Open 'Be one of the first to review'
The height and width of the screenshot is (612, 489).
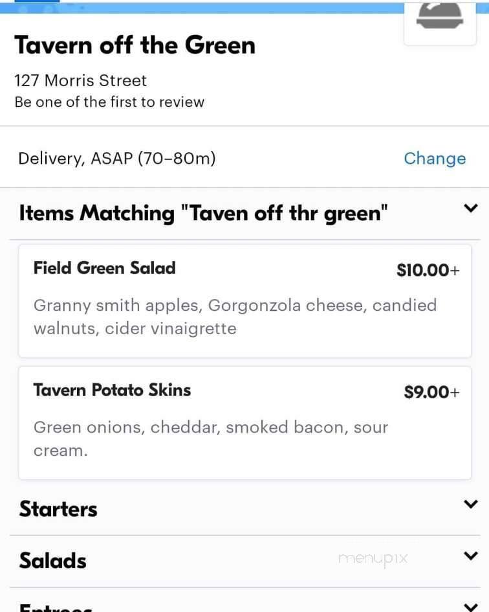point(109,102)
